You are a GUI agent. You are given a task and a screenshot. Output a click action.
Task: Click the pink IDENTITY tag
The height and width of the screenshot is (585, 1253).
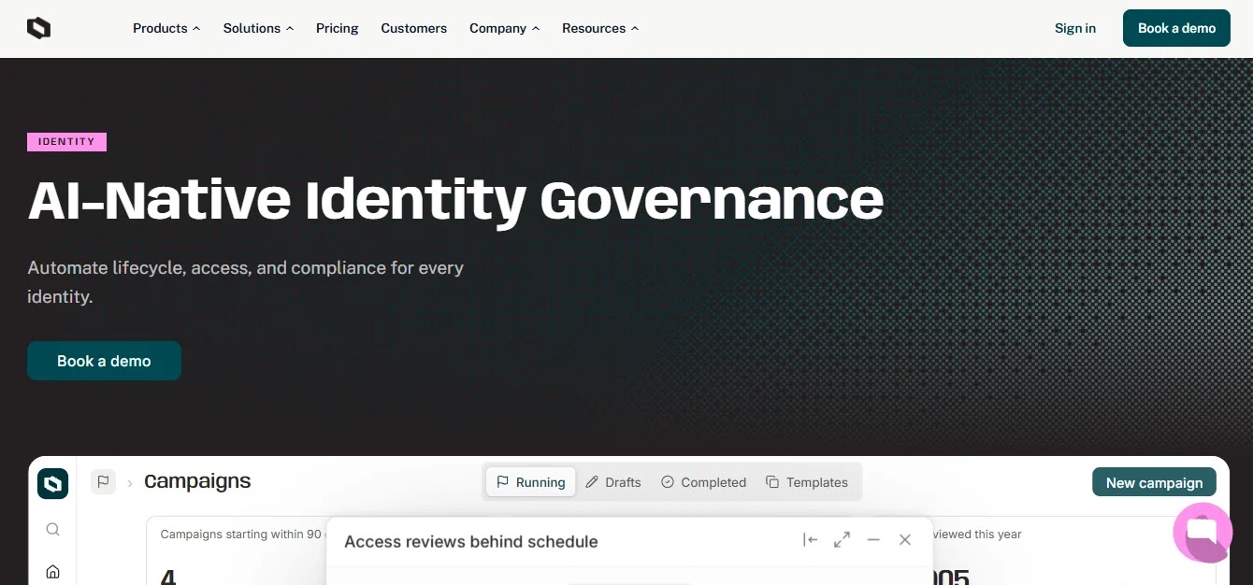click(66, 142)
